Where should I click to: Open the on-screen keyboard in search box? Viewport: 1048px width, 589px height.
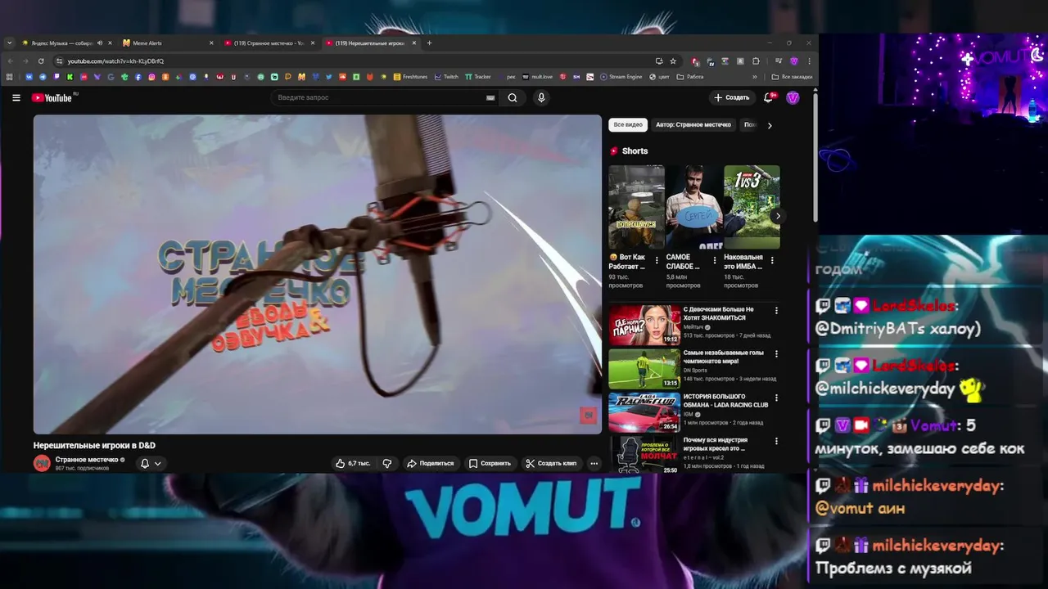click(x=490, y=97)
